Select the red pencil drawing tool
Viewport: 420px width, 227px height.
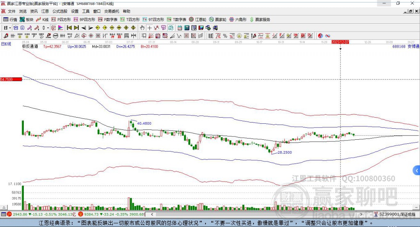point(6,36)
